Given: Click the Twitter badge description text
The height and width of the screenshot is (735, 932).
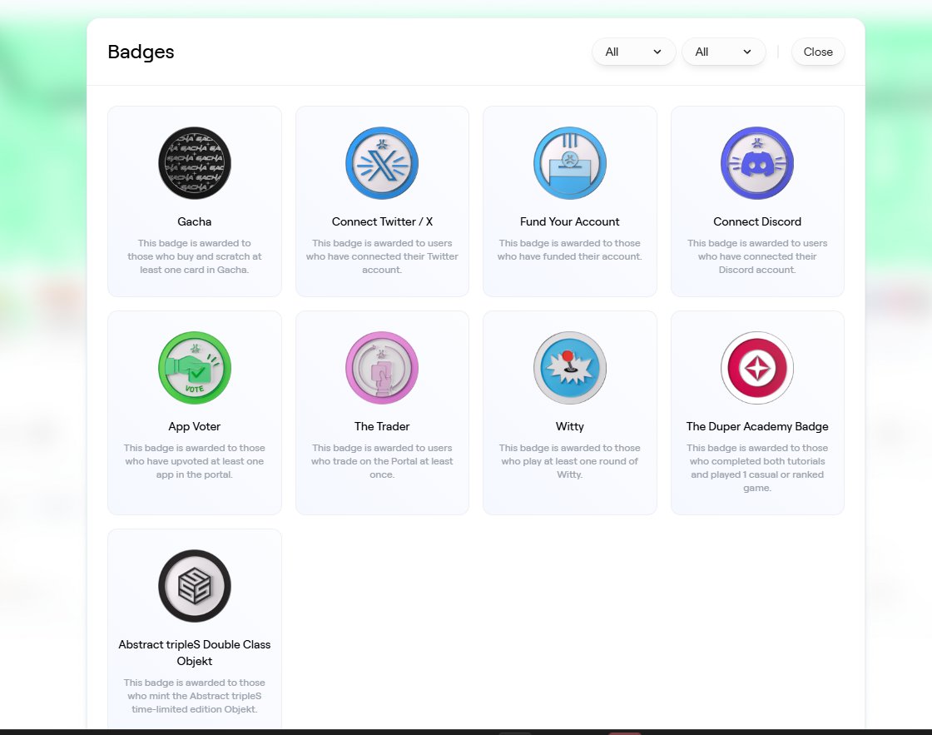Looking at the screenshot, I should click(382, 256).
